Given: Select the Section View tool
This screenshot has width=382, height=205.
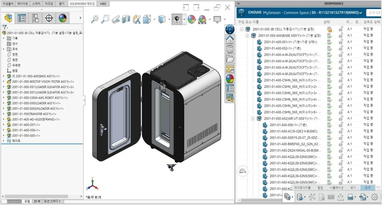Looking at the screenshot, I should [x=126, y=19].
